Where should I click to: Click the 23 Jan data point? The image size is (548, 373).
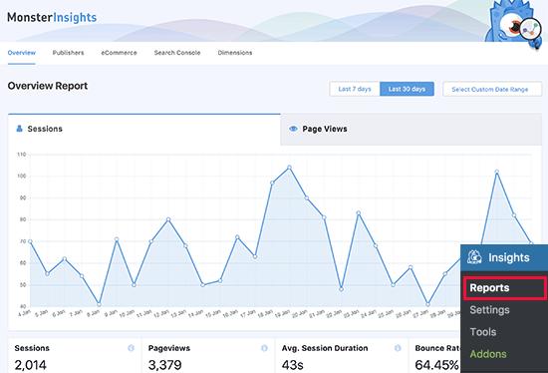point(359,212)
